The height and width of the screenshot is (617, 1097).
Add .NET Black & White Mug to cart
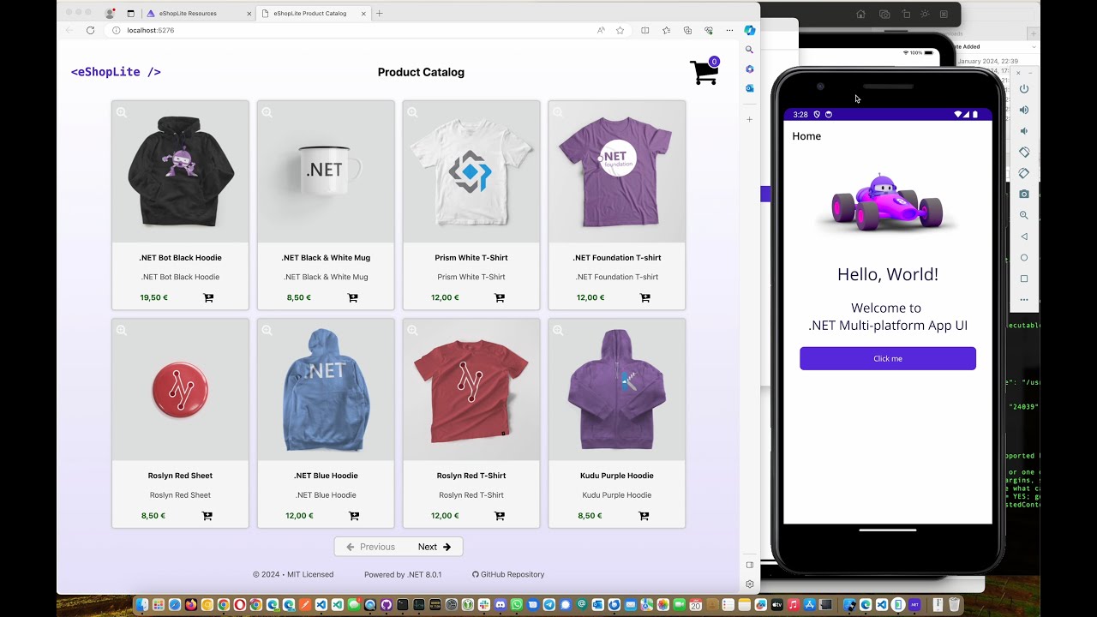pyautogui.click(x=353, y=298)
